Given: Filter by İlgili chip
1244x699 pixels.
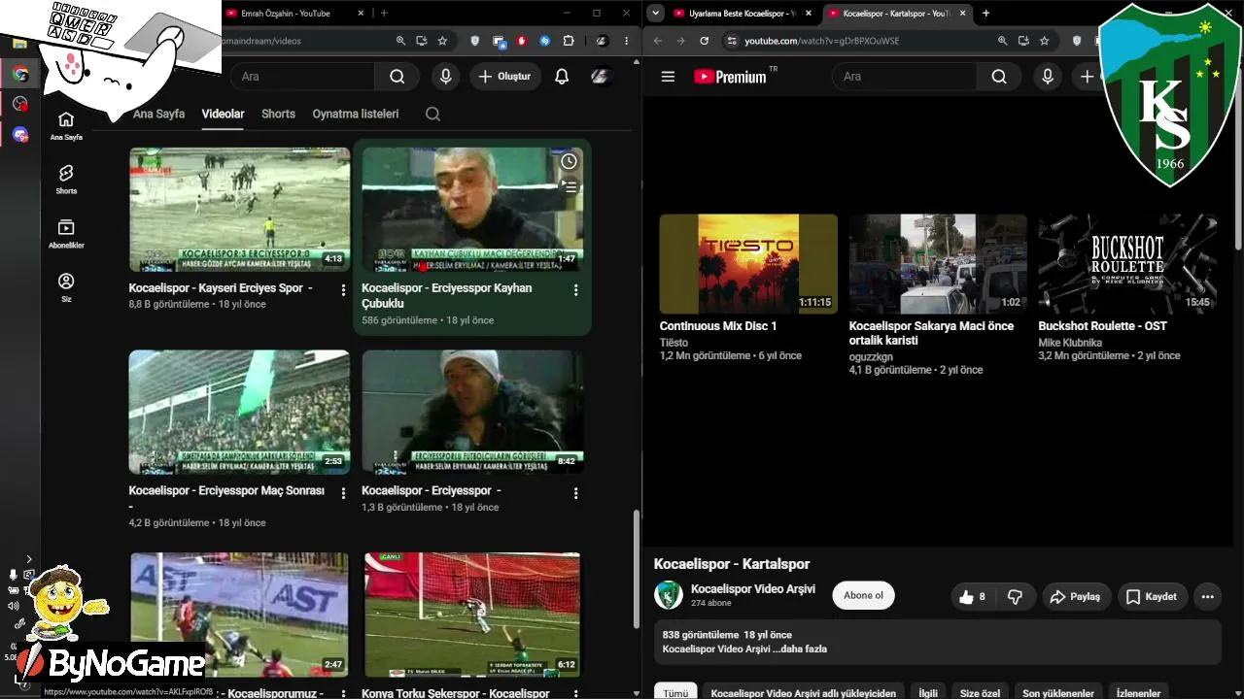Looking at the screenshot, I should pos(928,693).
